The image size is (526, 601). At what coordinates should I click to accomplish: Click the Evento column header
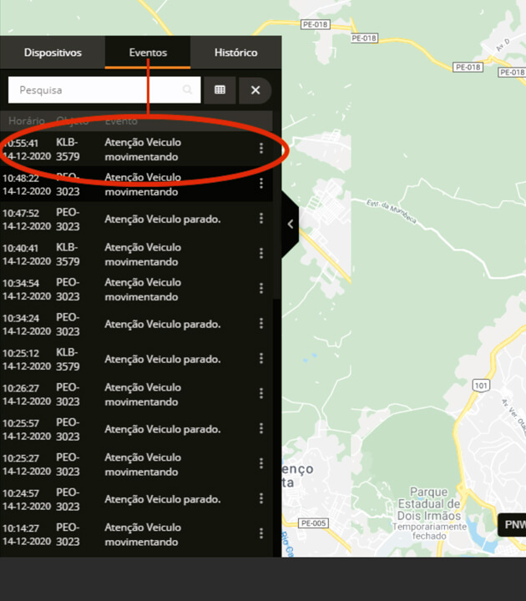[x=121, y=121]
